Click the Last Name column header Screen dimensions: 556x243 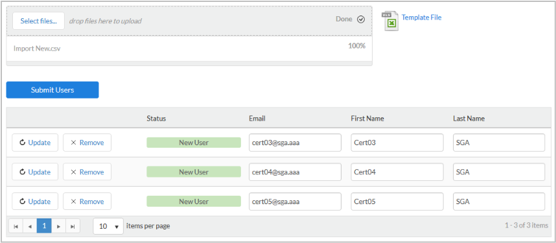tap(469, 119)
